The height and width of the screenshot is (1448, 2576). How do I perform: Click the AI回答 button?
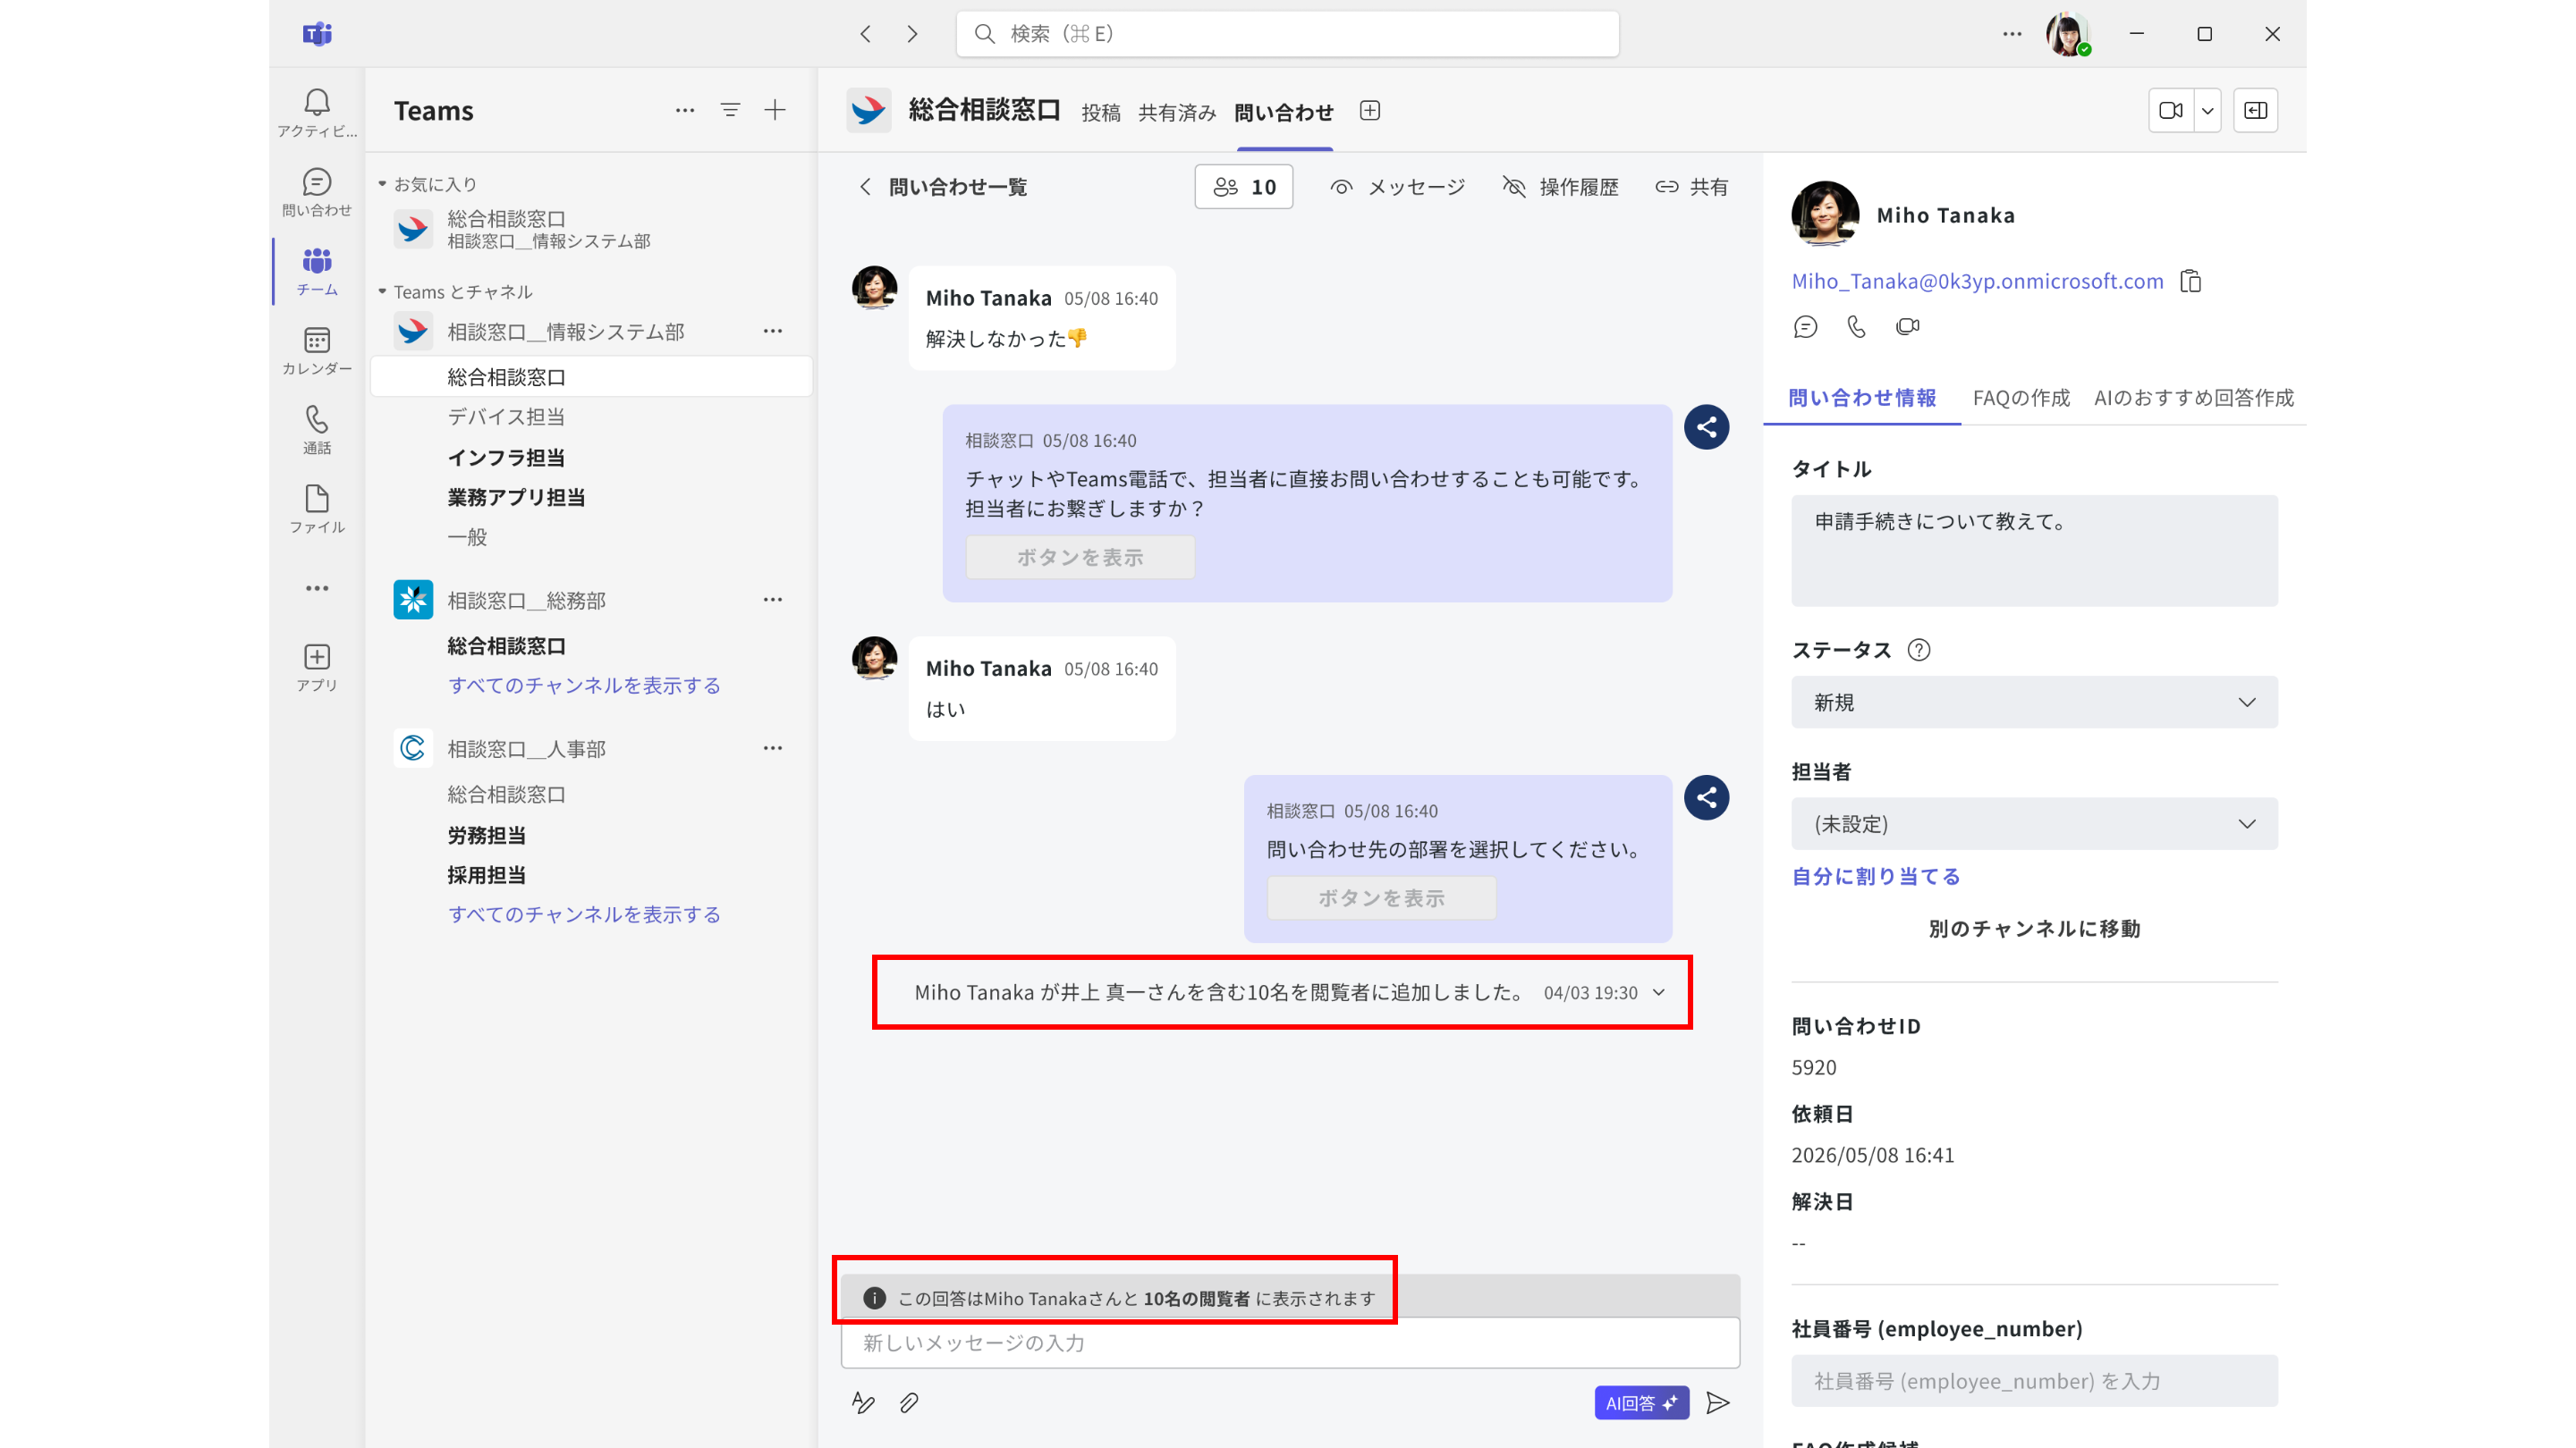(x=1642, y=1403)
